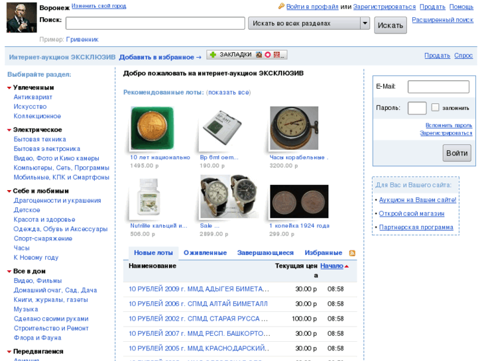The height and width of the screenshot is (361, 482).
Task: Switch to the Новые лоты tab
Action: (x=153, y=253)
